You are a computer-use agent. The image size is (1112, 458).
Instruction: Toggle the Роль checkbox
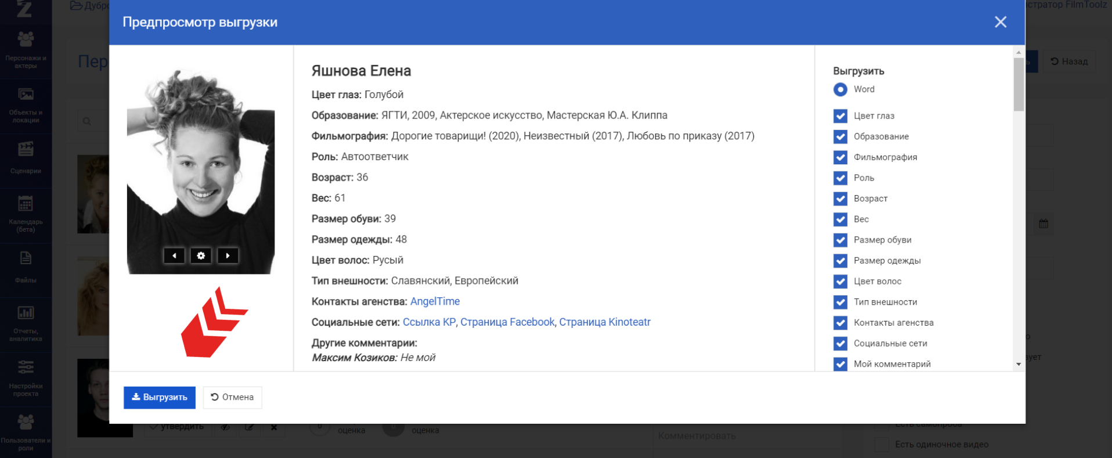[840, 178]
